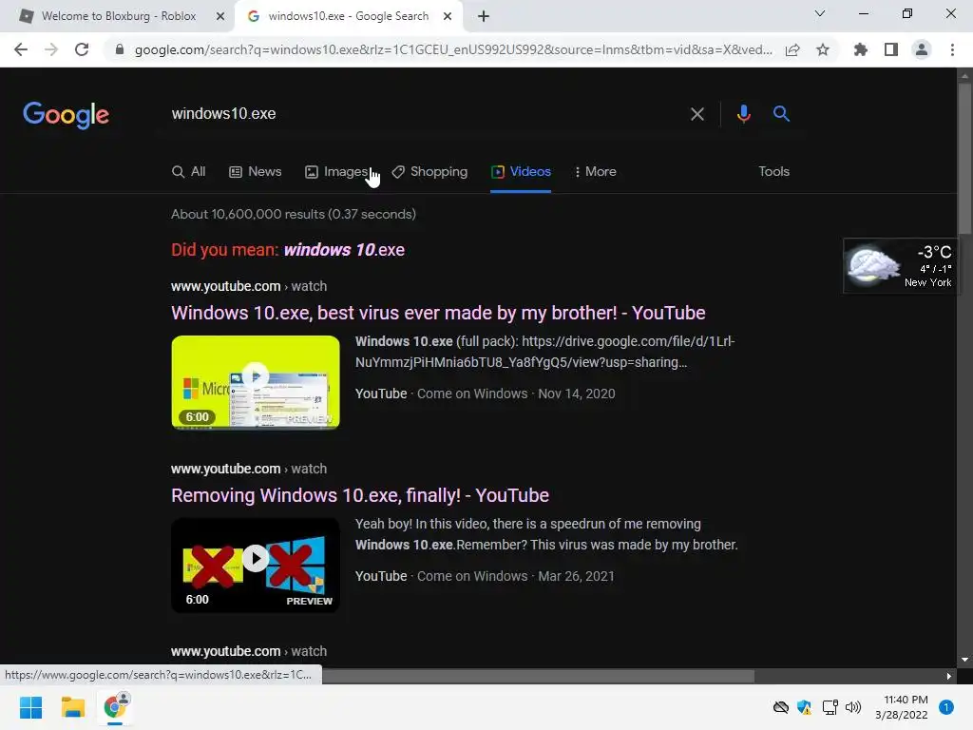Open the search Tools options
Image resolution: width=973 pixels, height=730 pixels.
773,171
